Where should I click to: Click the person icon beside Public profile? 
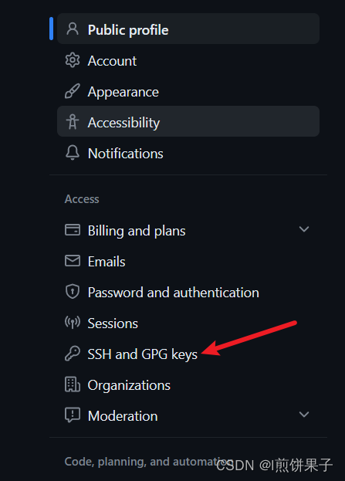click(x=73, y=29)
